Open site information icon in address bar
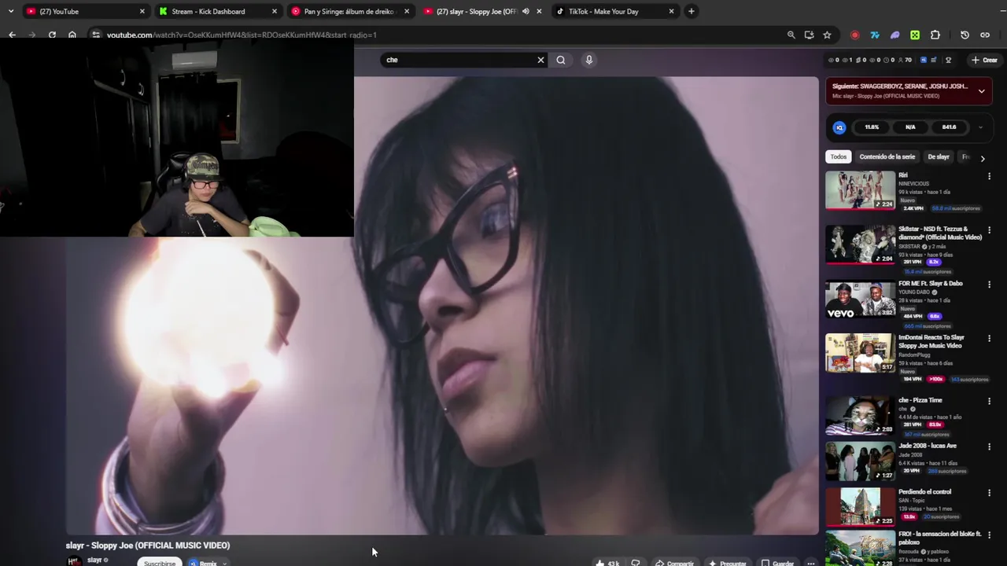Viewport: 1007px width, 566px height. (x=95, y=35)
